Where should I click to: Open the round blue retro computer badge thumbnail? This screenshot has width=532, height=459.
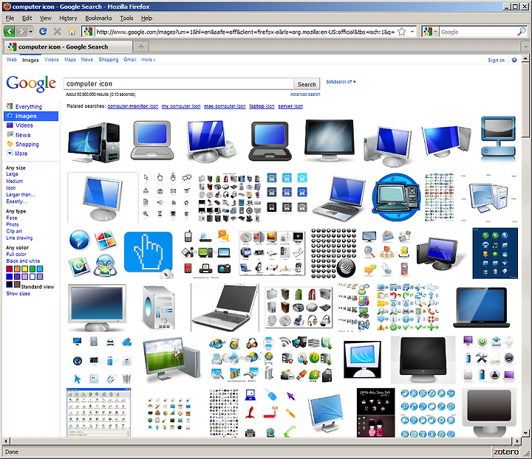(x=396, y=198)
